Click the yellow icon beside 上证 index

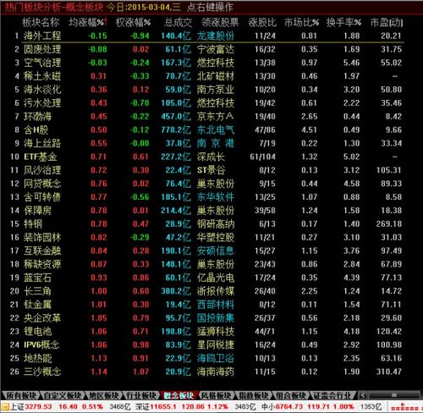click(5, 407)
